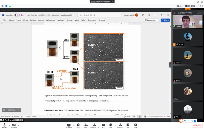Open meeting settings gear
The image size is (204, 129).
pos(136,126)
